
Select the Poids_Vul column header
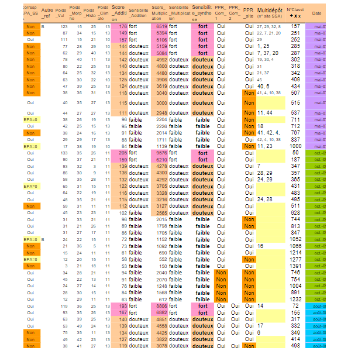[61, 13]
